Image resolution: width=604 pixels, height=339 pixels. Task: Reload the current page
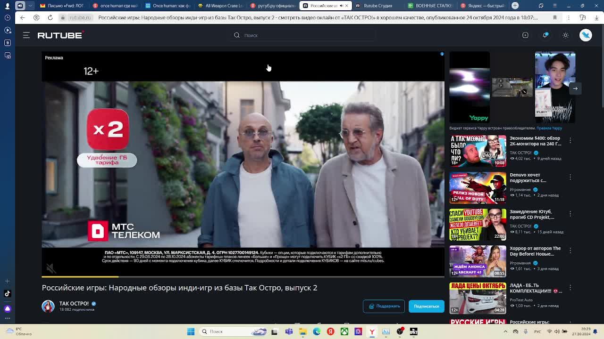tap(50, 17)
